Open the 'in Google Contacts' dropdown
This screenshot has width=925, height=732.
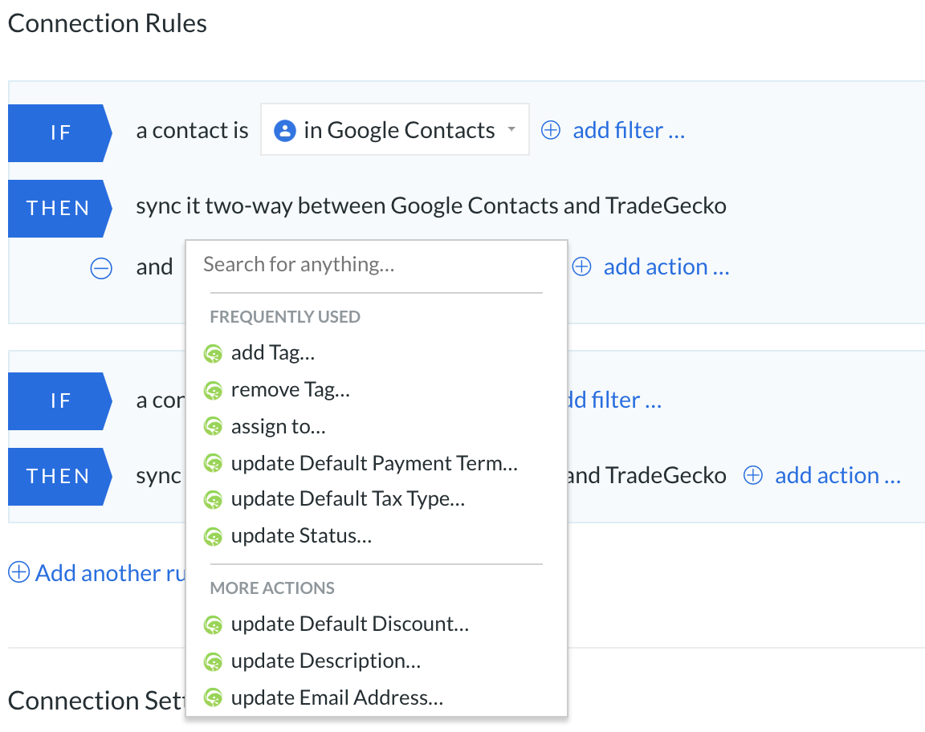tap(395, 130)
